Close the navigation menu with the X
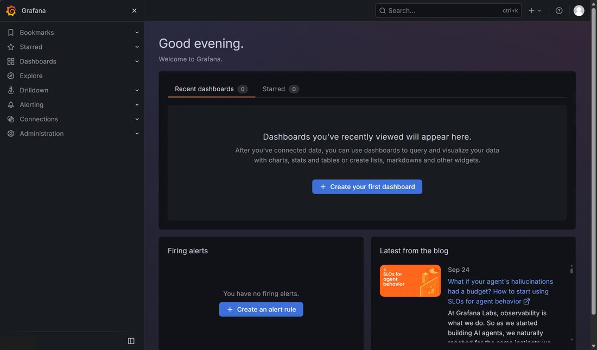Image resolution: width=597 pixels, height=350 pixels. (134, 11)
